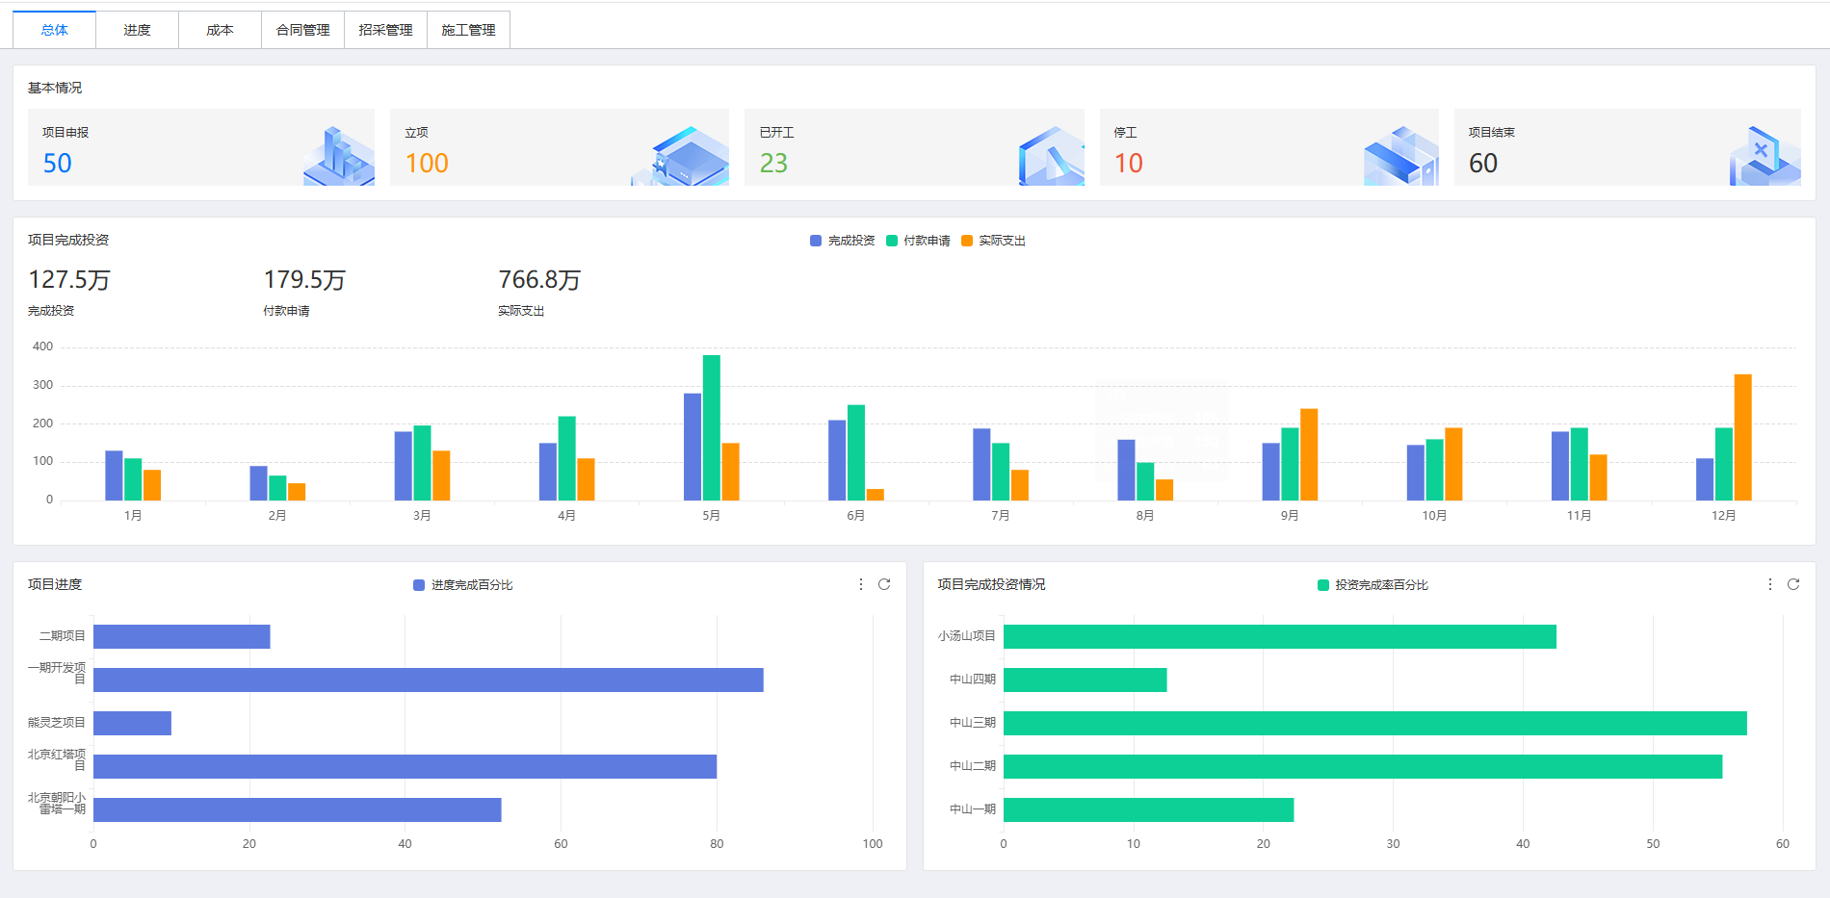Toggle 实际支出 series in chart legend
Image resolution: width=1830 pixels, height=898 pixels.
pyautogui.click(x=993, y=241)
